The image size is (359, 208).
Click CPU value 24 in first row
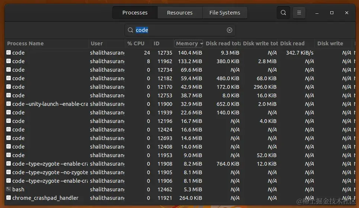pyautogui.click(x=147, y=53)
